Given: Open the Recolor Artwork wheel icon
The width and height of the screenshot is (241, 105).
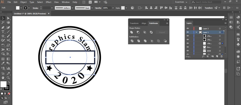Looking at the screenshot, I should coord(132,8).
